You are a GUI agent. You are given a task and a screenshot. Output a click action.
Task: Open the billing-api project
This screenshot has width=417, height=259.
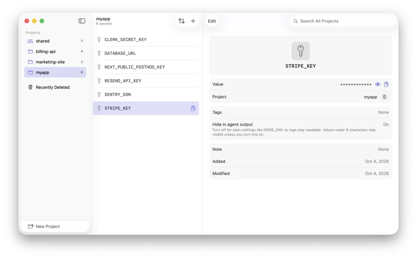point(55,51)
